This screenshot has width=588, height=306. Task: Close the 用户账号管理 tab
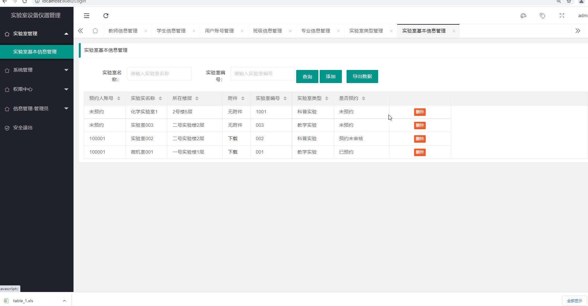point(242,31)
